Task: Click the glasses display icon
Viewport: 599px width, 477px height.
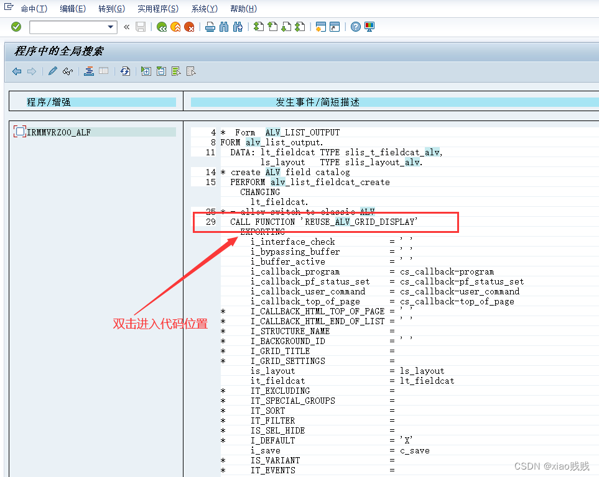Action: click(x=68, y=71)
